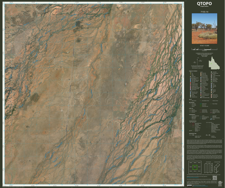The height and width of the screenshot is (188, 225).
Task: Click the Mountain legend icon
Action: (211, 91)
